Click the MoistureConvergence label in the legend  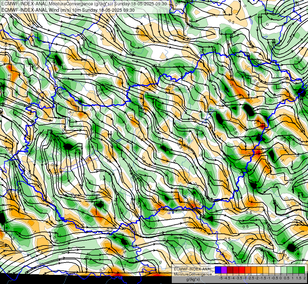click(193, 274)
